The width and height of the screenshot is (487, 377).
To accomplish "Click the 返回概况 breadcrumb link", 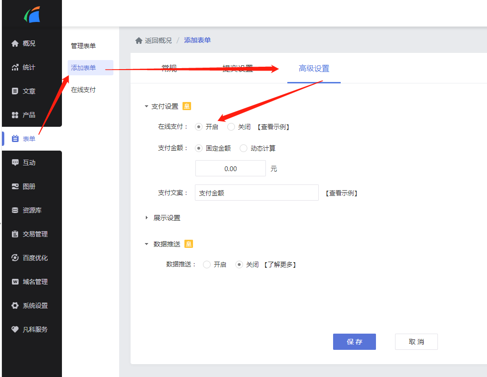I will pyautogui.click(x=158, y=41).
